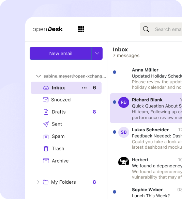Click the Archive box icon

[x=46, y=161]
